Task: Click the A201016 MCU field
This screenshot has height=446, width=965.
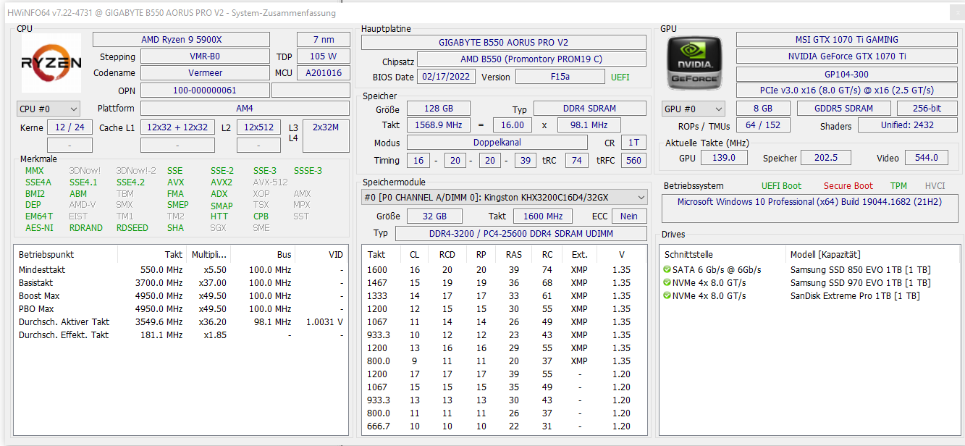Action: click(323, 73)
